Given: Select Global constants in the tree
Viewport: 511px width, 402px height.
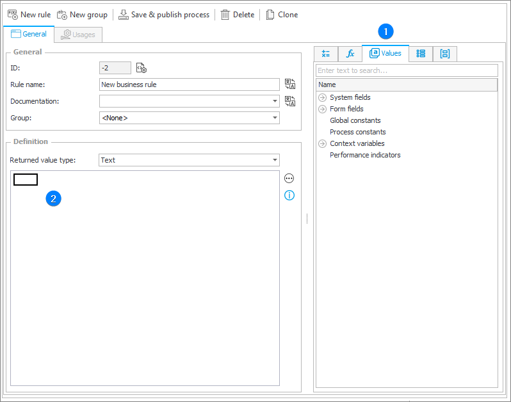Looking at the screenshot, I should click(x=355, y=120).
